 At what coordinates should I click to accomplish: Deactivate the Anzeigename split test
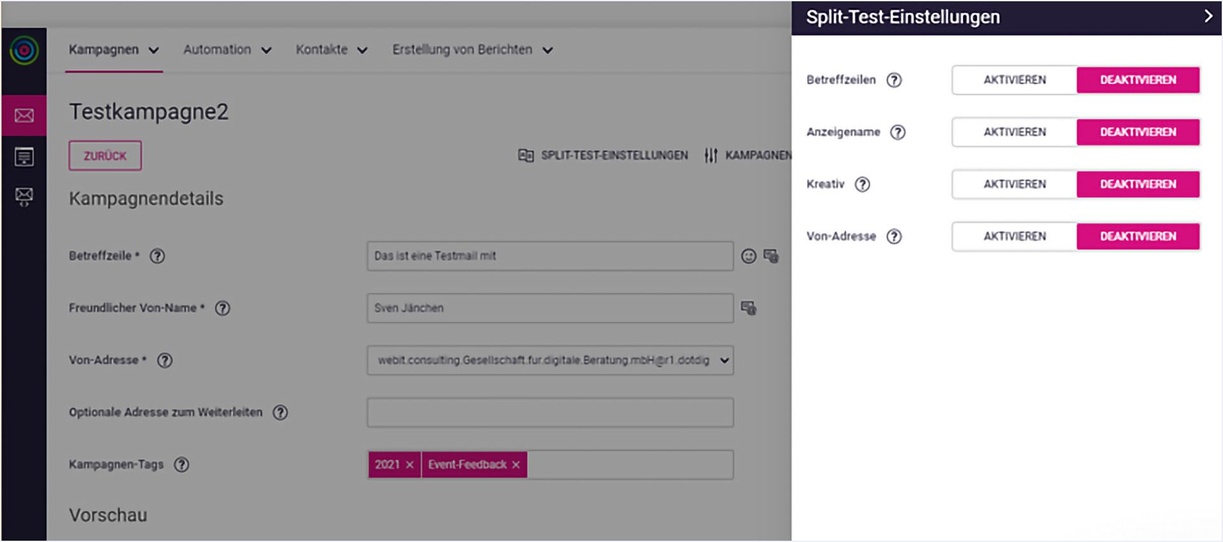pos(1138,132)
